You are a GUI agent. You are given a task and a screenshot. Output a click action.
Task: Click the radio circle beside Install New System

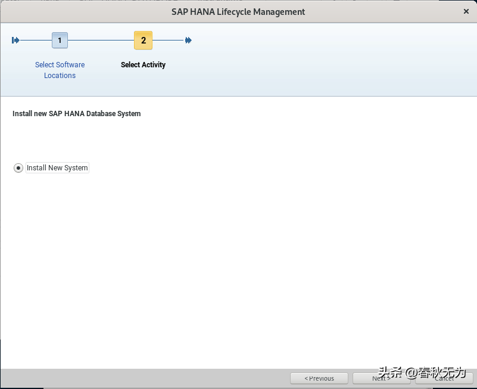click(18, 167)
